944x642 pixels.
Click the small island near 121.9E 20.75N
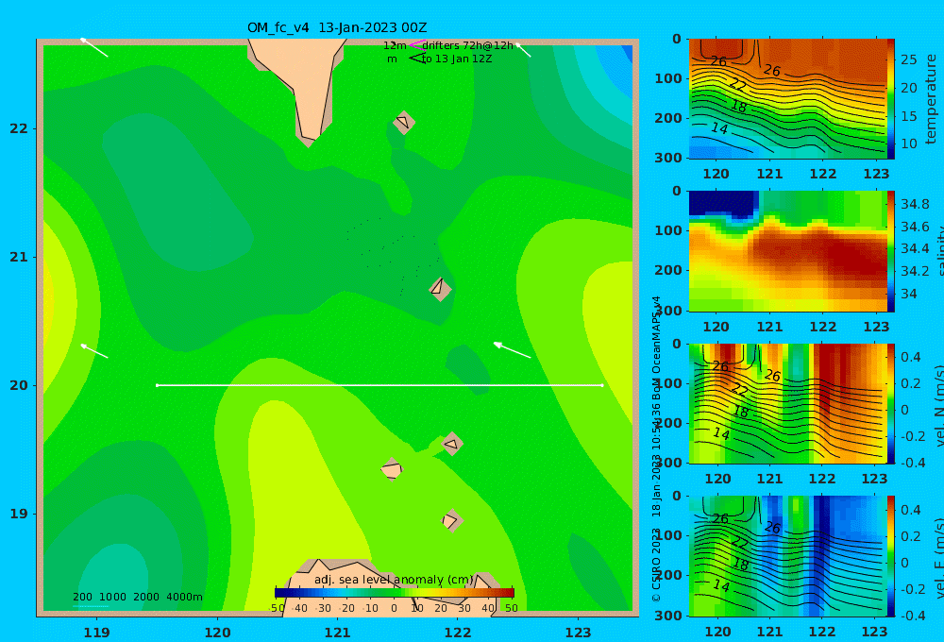(x=440, y=289)
